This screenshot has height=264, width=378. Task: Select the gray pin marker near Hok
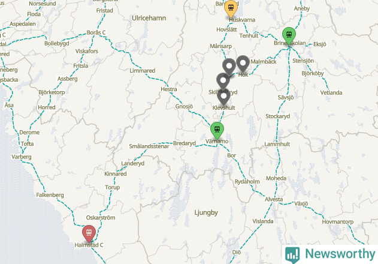pos(243,64)
